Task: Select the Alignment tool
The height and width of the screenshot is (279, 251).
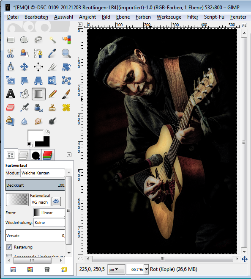Action: (x=38, y=67)
